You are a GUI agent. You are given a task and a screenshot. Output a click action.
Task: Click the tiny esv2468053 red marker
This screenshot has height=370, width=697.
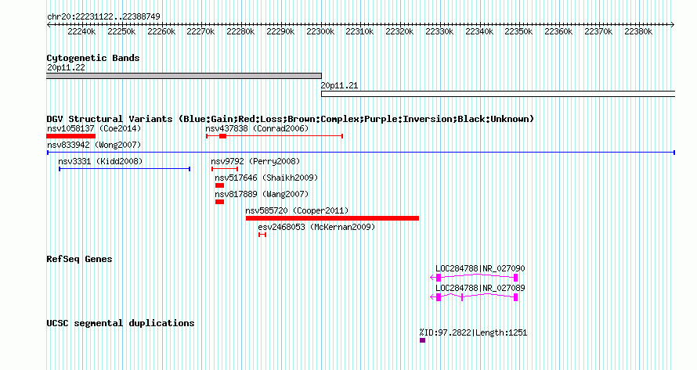tap(262, 235)
